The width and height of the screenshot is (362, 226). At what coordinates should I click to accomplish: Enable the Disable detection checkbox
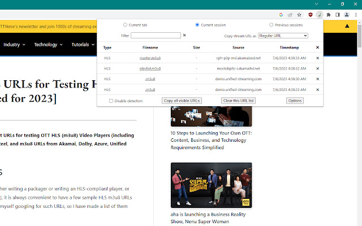click(111, 101)
